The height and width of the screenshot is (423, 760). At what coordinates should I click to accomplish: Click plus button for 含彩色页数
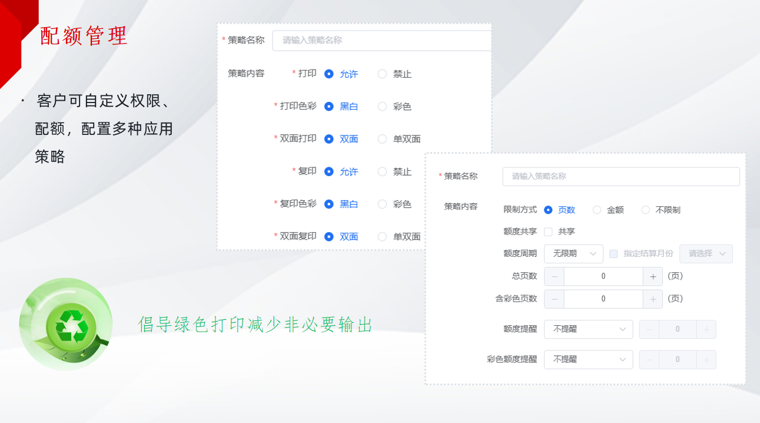653,299
